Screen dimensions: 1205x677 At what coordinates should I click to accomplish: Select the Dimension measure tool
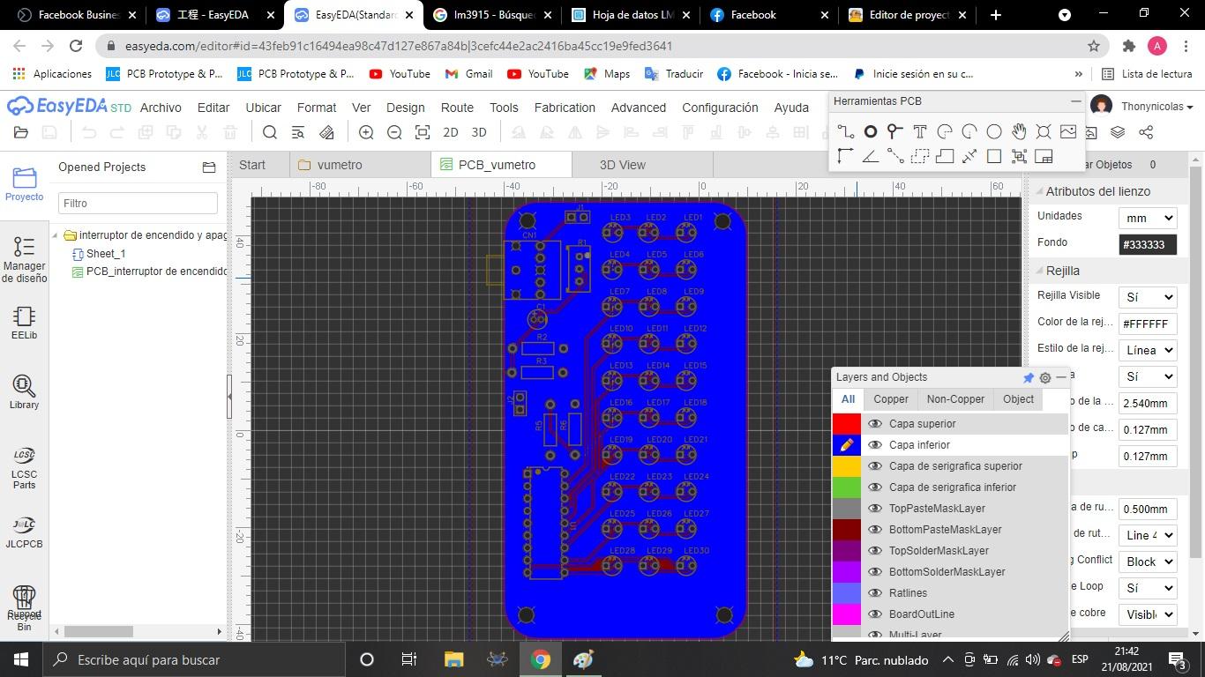click(x=969, y=157)
